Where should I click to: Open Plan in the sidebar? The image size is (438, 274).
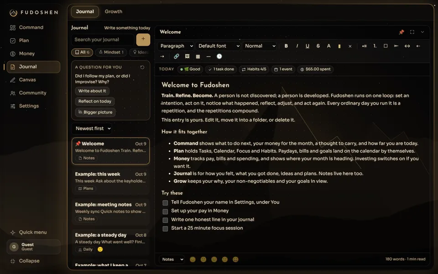pos(33,41)
